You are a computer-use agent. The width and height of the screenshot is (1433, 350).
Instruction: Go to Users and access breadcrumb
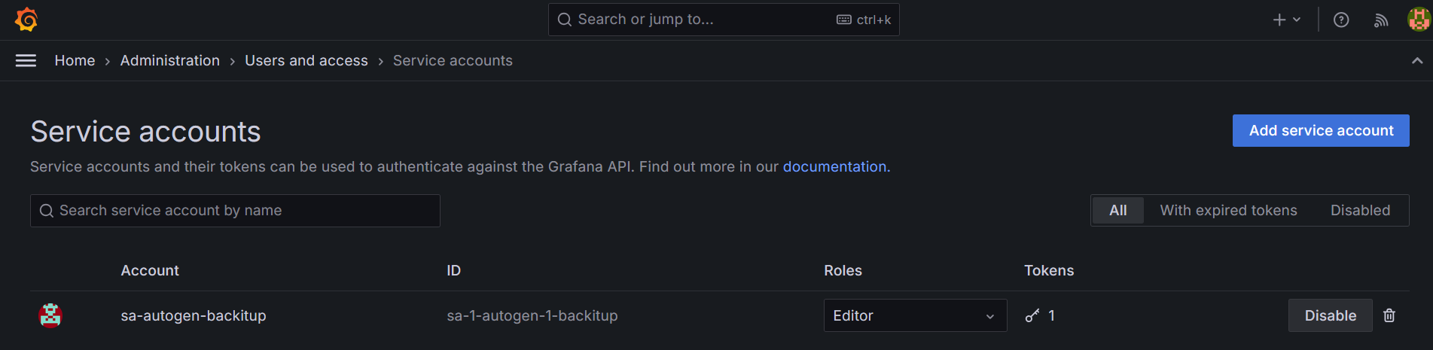(306, 60)
